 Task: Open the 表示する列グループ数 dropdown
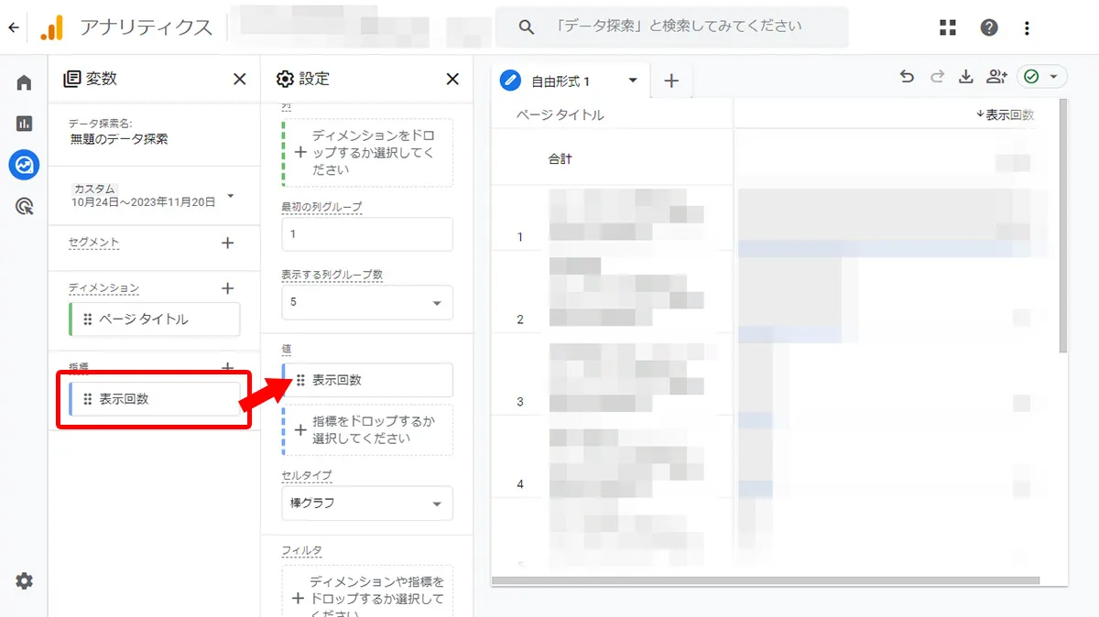366,302
